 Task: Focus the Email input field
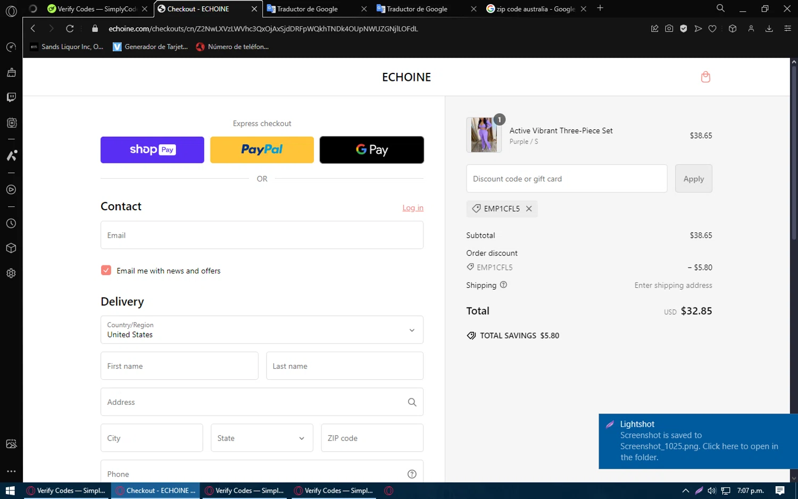click(262, 235)
